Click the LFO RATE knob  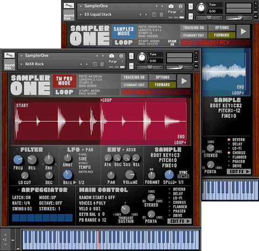point(67,175)
